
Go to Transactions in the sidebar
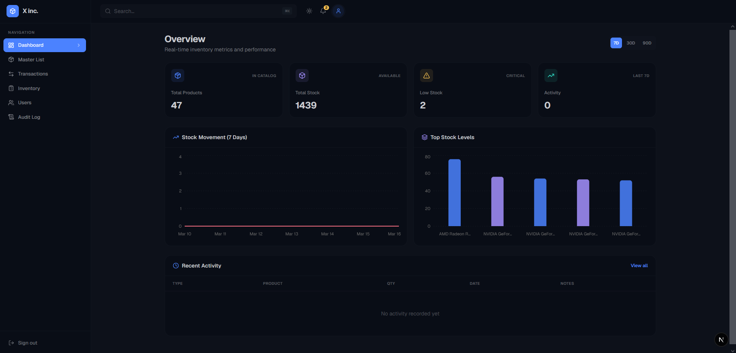(x=33, y=74)
